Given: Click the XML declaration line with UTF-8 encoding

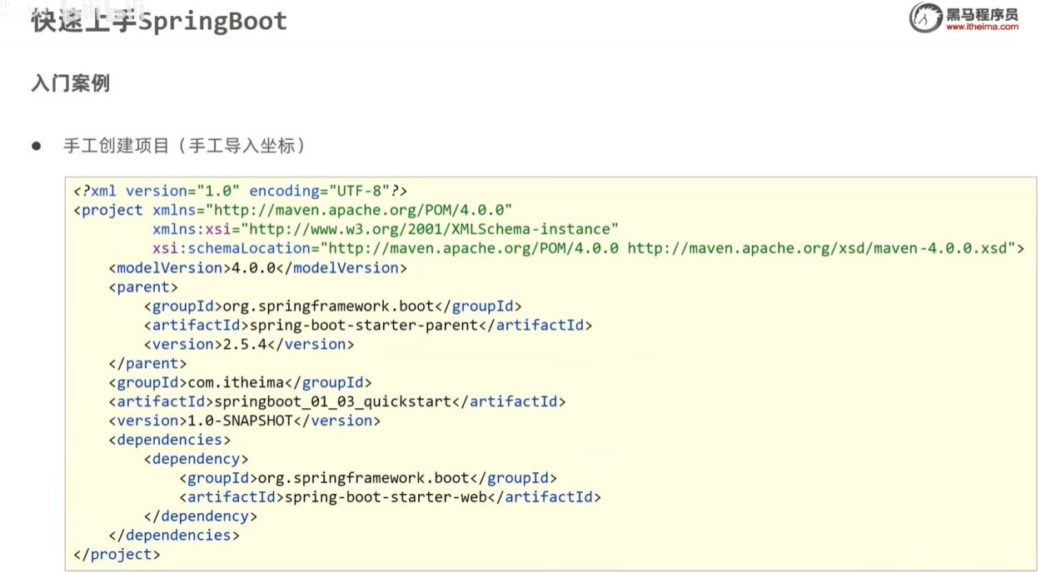Looking at the screenshot, I should pos(240,191).
